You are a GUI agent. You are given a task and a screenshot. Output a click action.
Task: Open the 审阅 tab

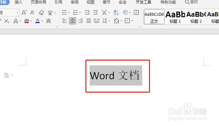tap(74, 2)
